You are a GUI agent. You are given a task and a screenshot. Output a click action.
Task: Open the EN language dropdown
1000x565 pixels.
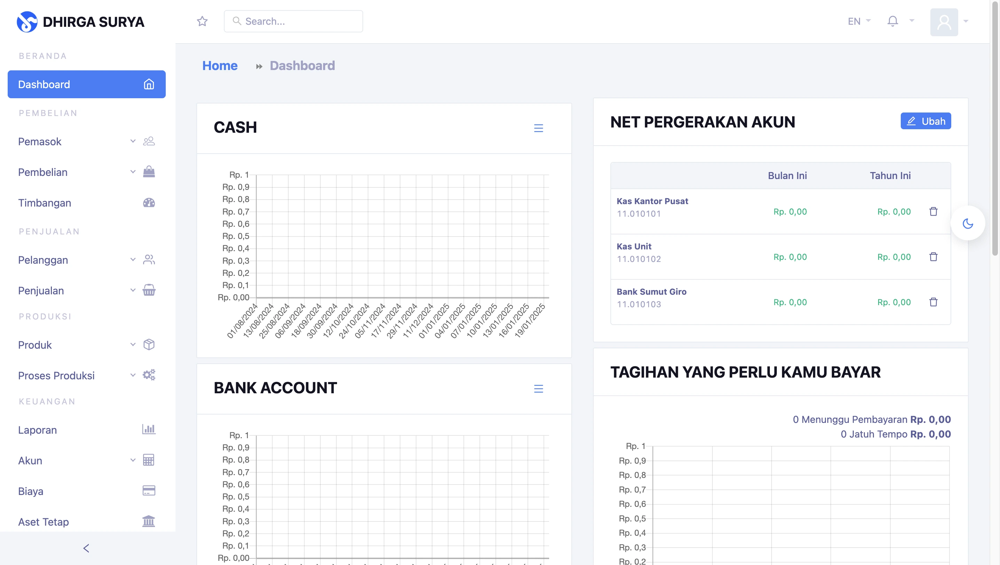click(x=859, y=21)
